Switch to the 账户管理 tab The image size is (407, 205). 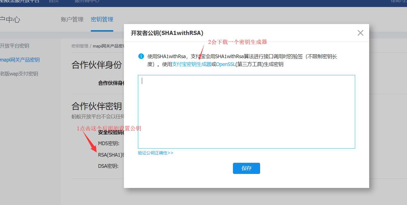coord(72,20)
